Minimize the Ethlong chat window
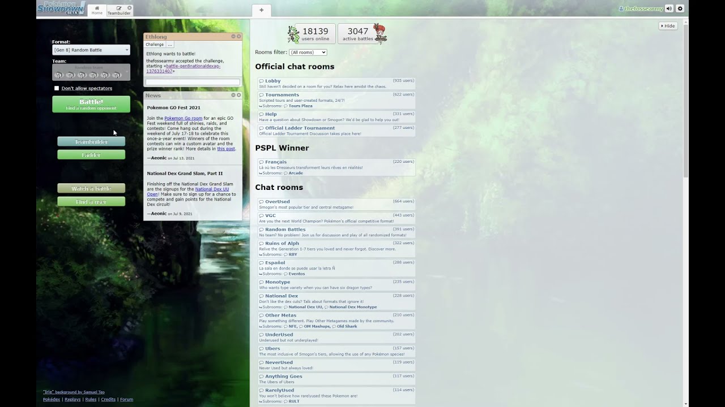Screen dimensions: 725x407 pyautogui.click(x=233, y=36)
